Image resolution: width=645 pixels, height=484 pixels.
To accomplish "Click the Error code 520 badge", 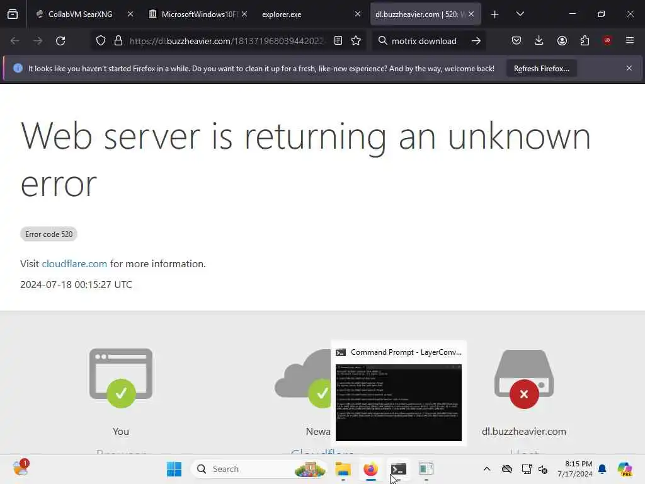I will click(49, 234).
